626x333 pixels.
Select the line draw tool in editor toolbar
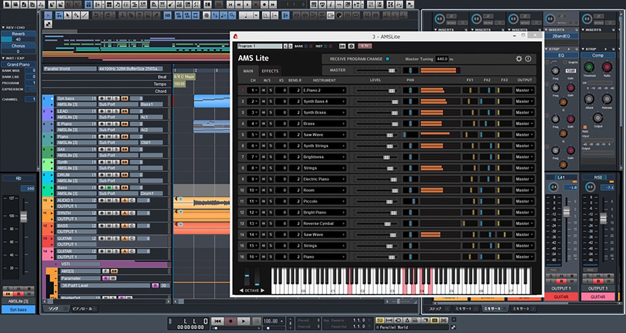click(x=85, y=15)
